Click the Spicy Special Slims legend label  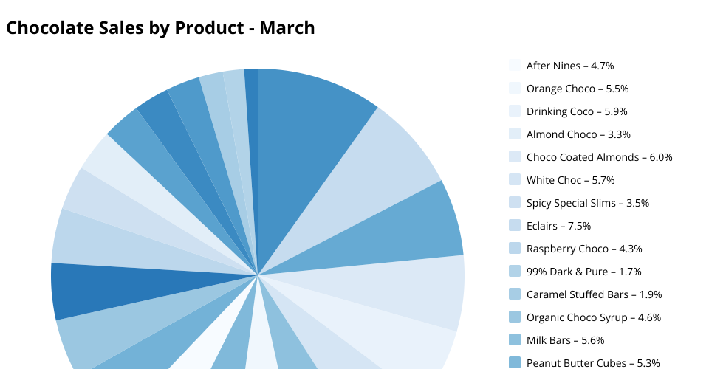588,203
